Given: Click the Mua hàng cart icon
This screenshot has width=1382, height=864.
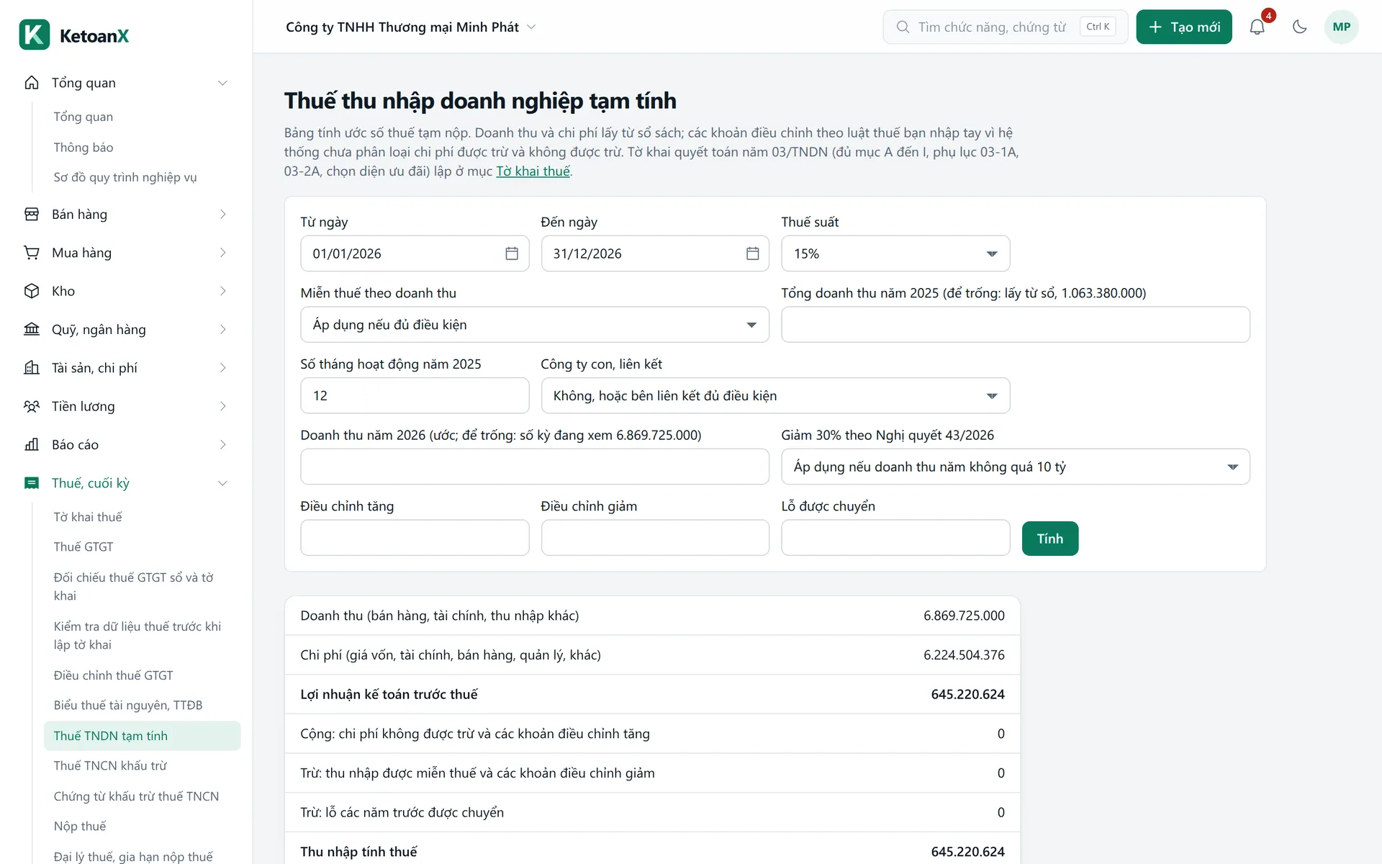Looking at the screenshot, I should tap(32, 253).
